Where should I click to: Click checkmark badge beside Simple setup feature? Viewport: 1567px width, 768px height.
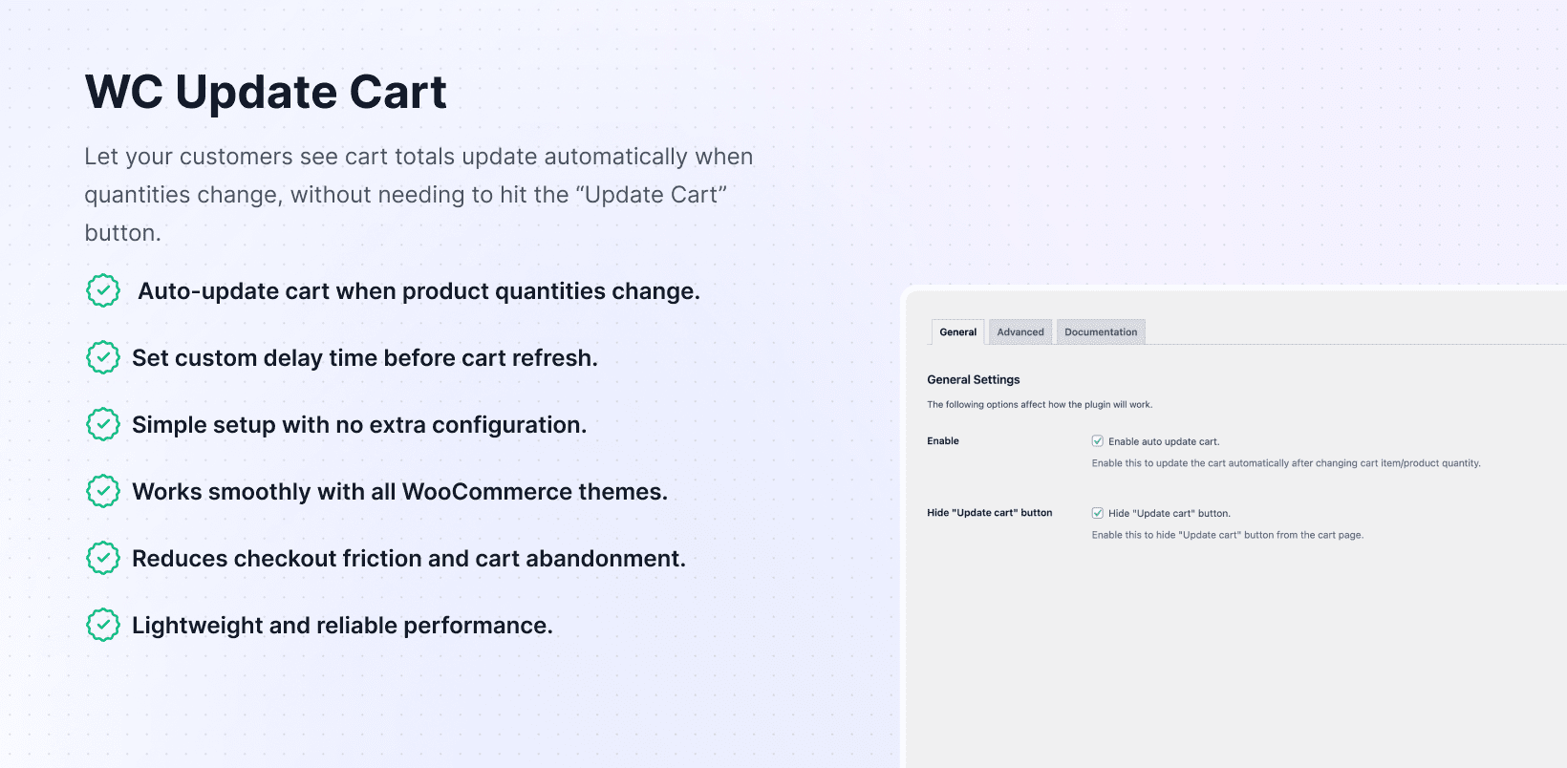(x=103, y=424)
